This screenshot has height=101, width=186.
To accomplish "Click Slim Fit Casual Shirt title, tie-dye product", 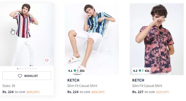I will pos(147,86).
